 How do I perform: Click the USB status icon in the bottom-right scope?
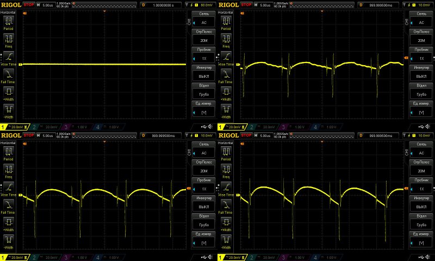click(415, 257)
